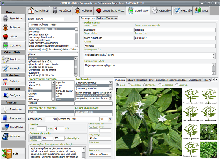Click the Nome comum glyphosate field
The width and height of the screenshot is (220, 160).
pyautogui.click(x=108, y=30)
